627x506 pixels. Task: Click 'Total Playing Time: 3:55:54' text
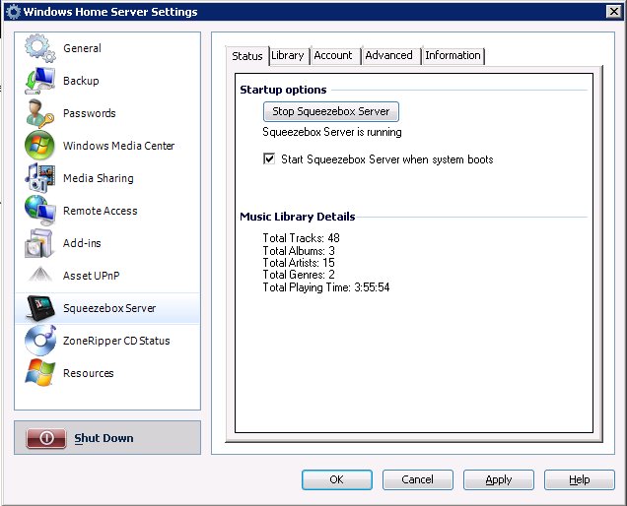pos(326,287)
